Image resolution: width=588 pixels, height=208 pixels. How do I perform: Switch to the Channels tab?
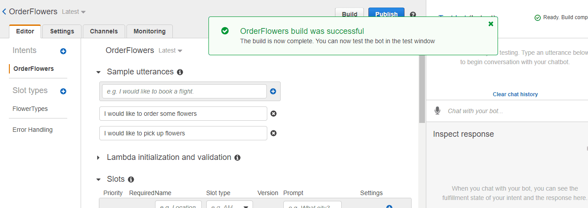[104, 31]
